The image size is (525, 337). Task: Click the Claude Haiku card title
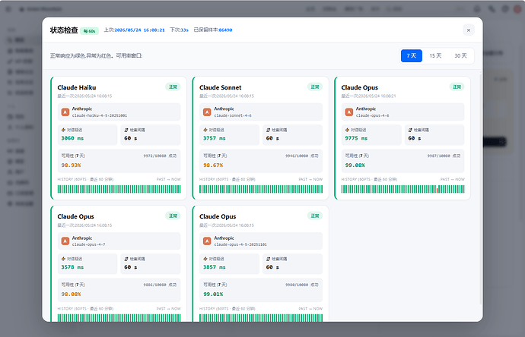click(x=77, y=87)
